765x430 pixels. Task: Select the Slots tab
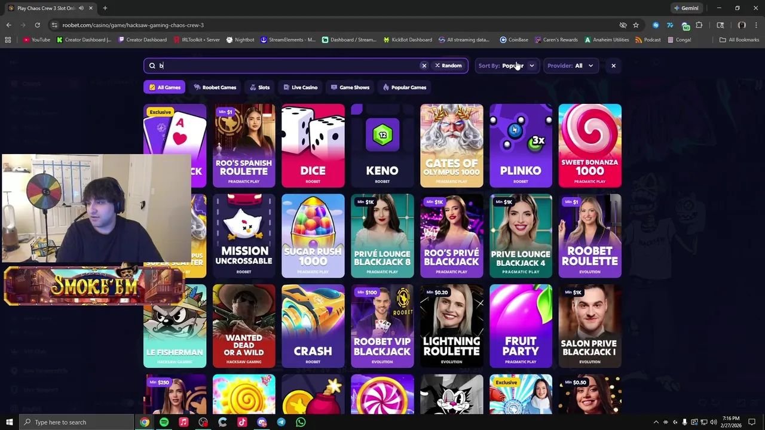click(x=259, y=87)
